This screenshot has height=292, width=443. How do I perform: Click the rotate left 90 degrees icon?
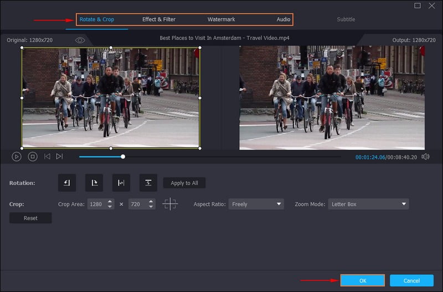(66, 183)
